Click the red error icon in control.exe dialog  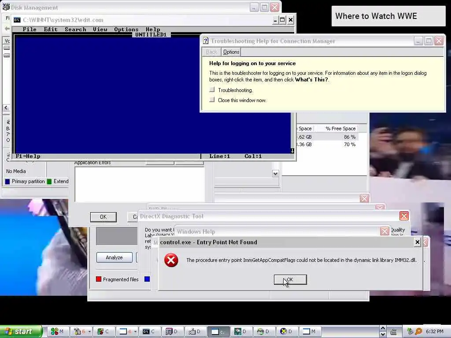(x=171, y=260)
